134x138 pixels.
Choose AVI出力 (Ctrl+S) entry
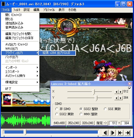(20, 44)
